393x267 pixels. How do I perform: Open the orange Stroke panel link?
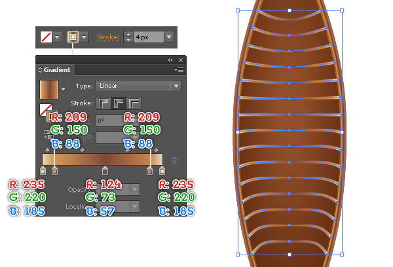tap(108, 37)
